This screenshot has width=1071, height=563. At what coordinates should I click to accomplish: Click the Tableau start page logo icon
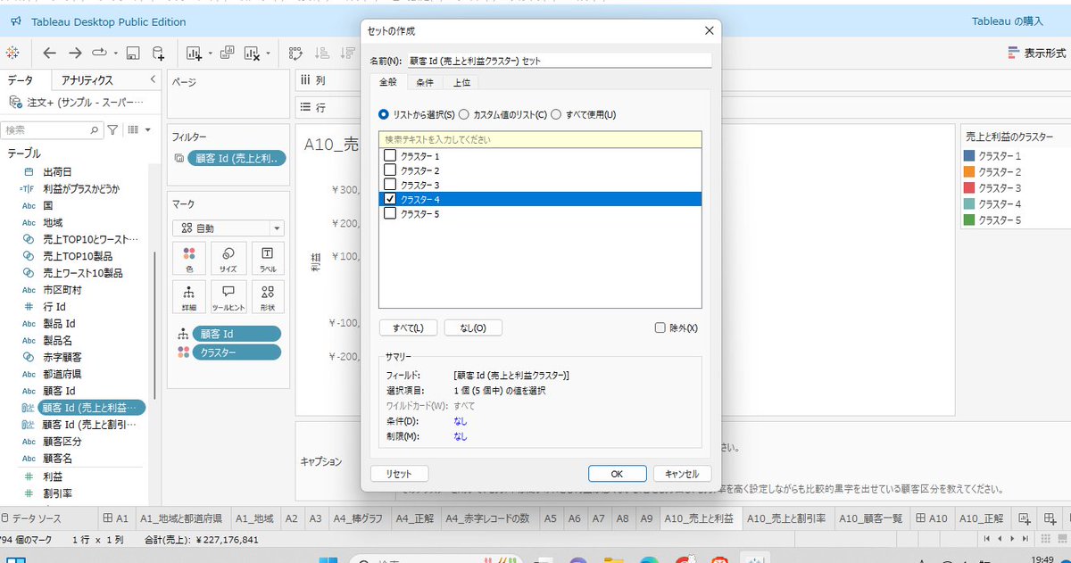(x=12, y=53)
